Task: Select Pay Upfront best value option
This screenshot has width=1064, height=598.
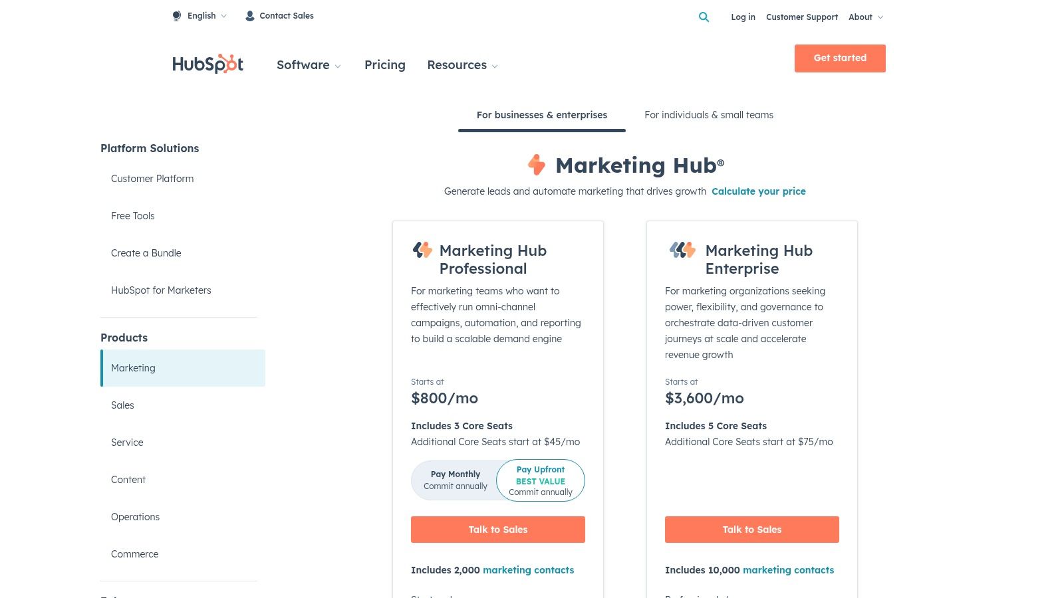Action: (x=541, y=480)
